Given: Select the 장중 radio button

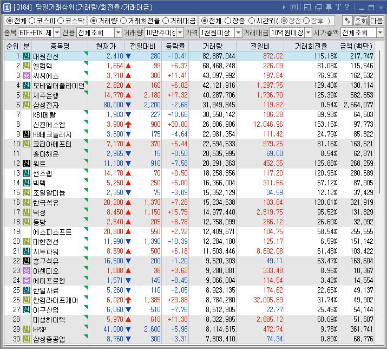Looking at the screenshot, I should [x=228, y=21].
